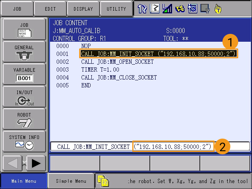Go to next page with right arrow
This screenshot has width=252, height=189.
[x=36, y=163]
